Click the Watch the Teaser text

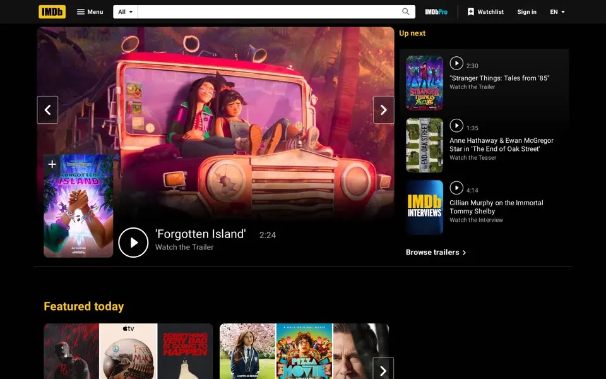(x=473, y=157)
